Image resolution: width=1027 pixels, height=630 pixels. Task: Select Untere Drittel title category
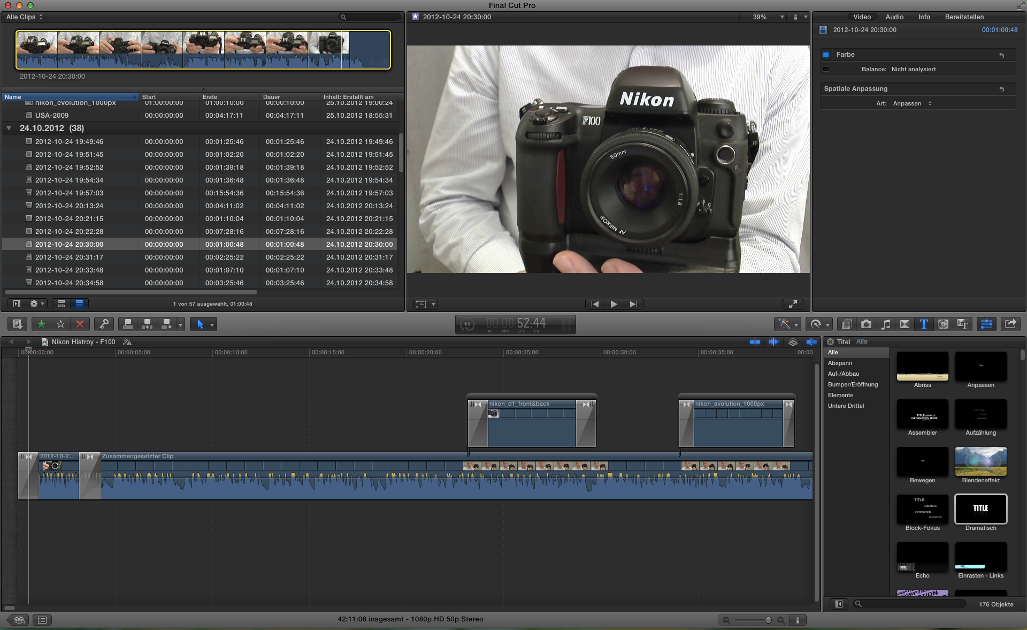click(846, 406)
